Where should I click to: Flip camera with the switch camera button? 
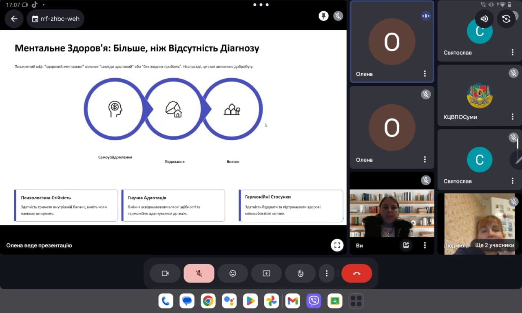click(x=506, y=19)
